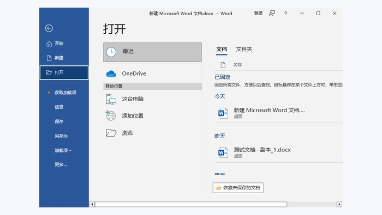This screenshot has height=215, width=382.
Task: Click the horizontal scrollbar left arrow
Action: click(x=92, y=204)
